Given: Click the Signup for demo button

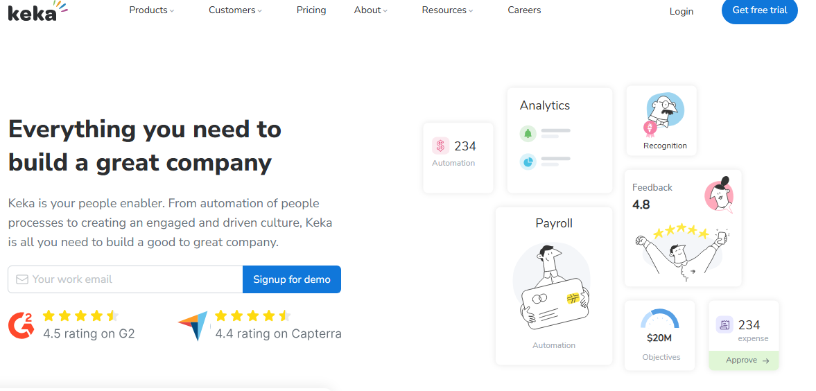Looking at the screenshot, I should point(292,279).
